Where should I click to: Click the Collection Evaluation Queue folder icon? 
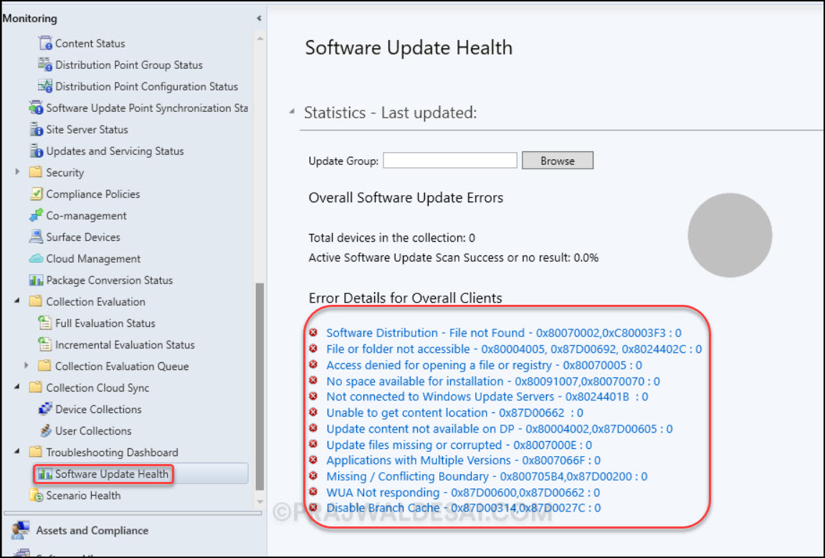(x=44, y=365)
